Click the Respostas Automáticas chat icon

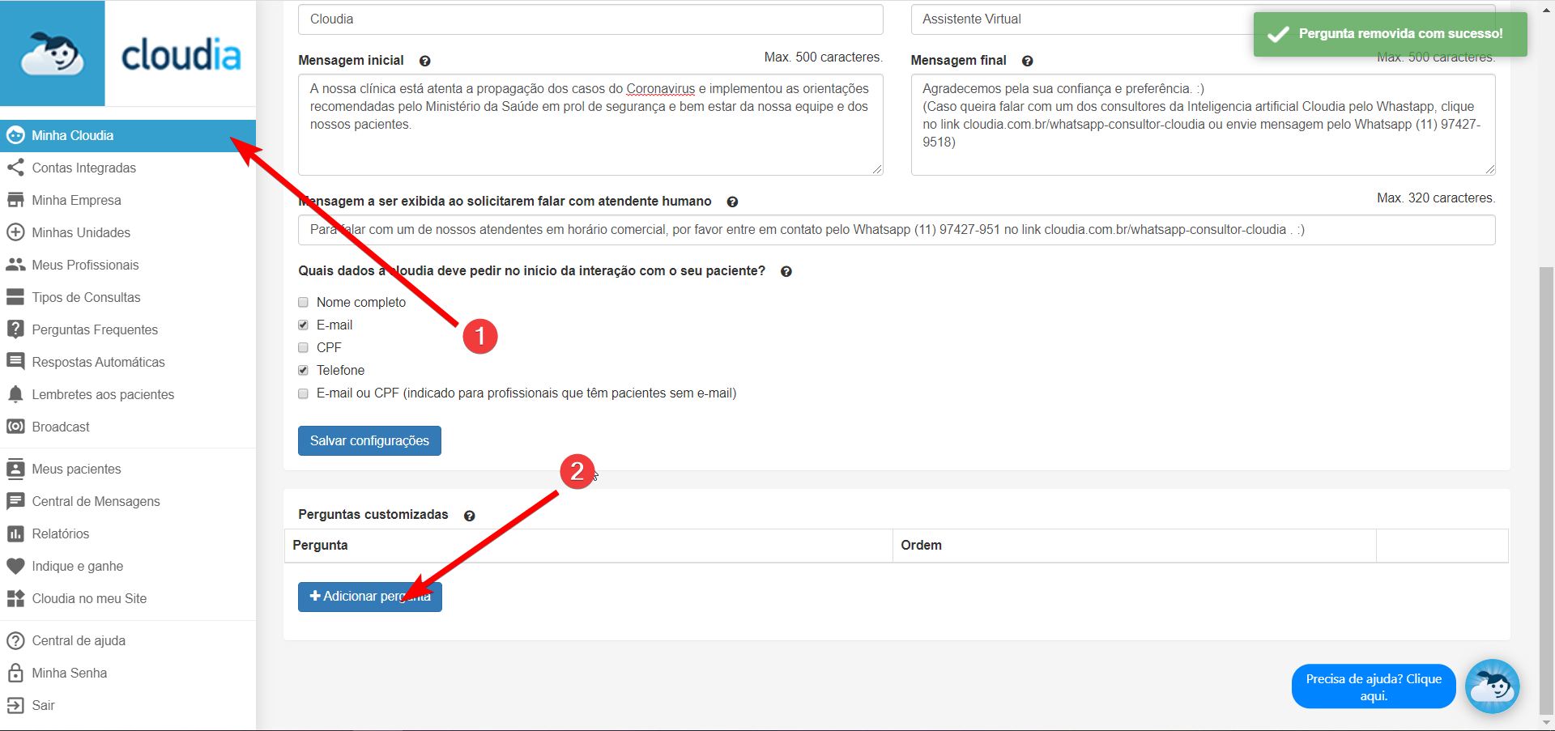[15, 362]
